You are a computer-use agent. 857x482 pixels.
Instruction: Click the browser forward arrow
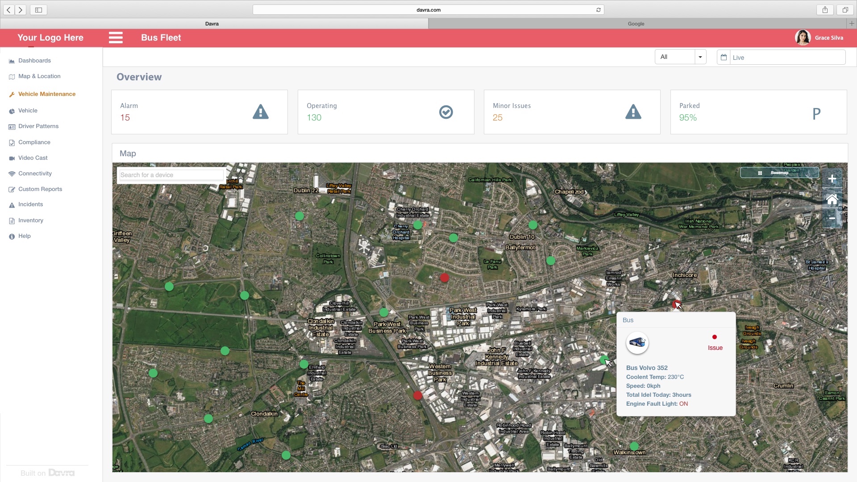(20, 10)
